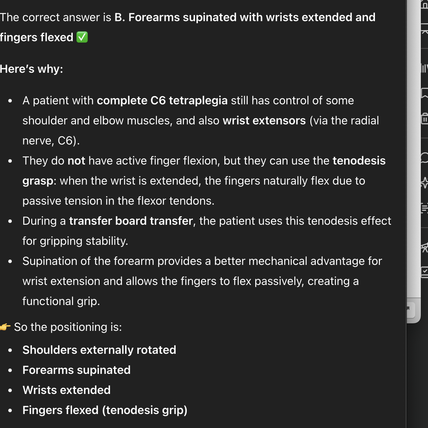Click the checkmark tasks icon
The width and height of the screenshot is (428, 428).
425,272
